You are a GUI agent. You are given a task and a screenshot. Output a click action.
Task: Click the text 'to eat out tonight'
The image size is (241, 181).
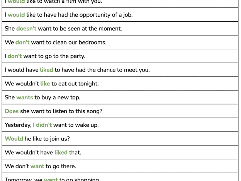pyautogui.click(x=75, y=84)
